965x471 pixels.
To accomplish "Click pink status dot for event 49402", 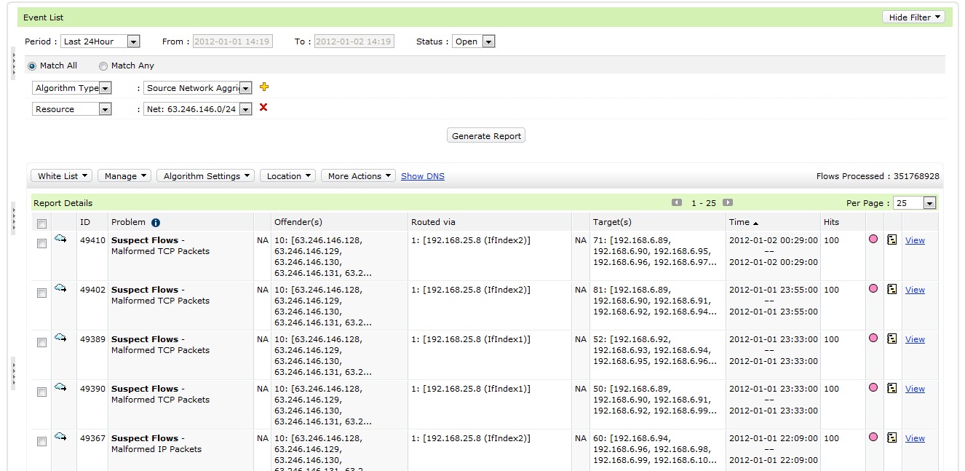I will tap(873, 288).
